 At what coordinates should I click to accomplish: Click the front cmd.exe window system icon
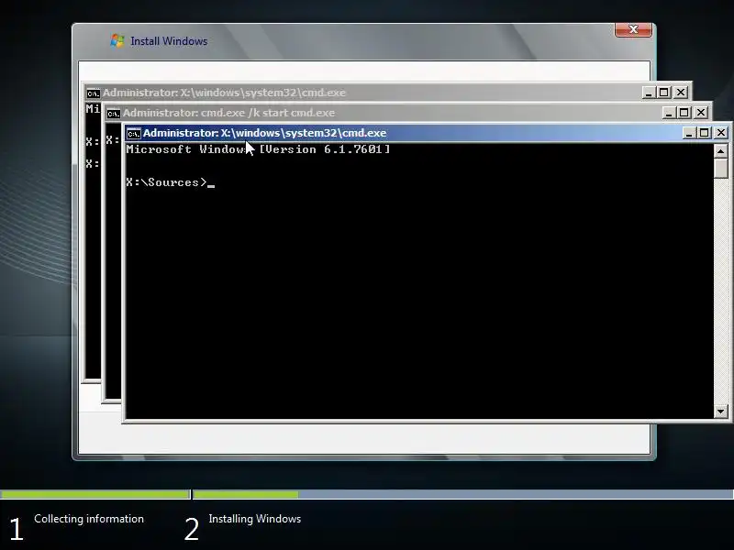[133, 133]
